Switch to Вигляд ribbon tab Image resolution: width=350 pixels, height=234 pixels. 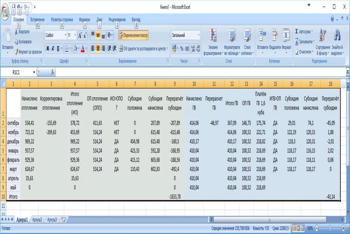point(136,20)
